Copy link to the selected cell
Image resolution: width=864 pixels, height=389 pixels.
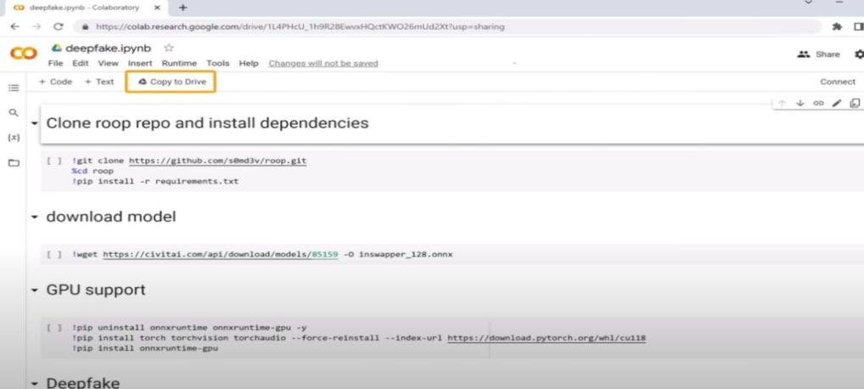point(818,103)
